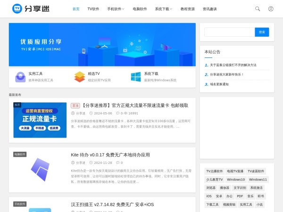Expand the 系统下载 nav dropdown
The image size is (283, 212).
[x=163, y=9]
